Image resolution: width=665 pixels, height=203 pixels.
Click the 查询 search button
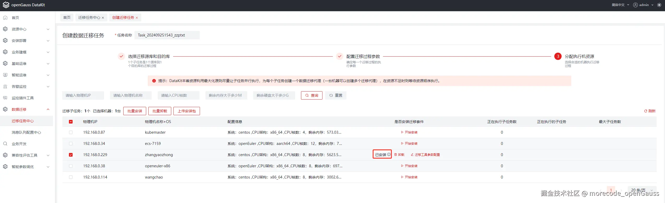click(x=312, y=95)
